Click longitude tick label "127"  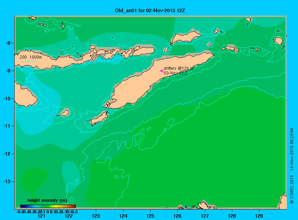pyautogui.click(x=205, y=216)
